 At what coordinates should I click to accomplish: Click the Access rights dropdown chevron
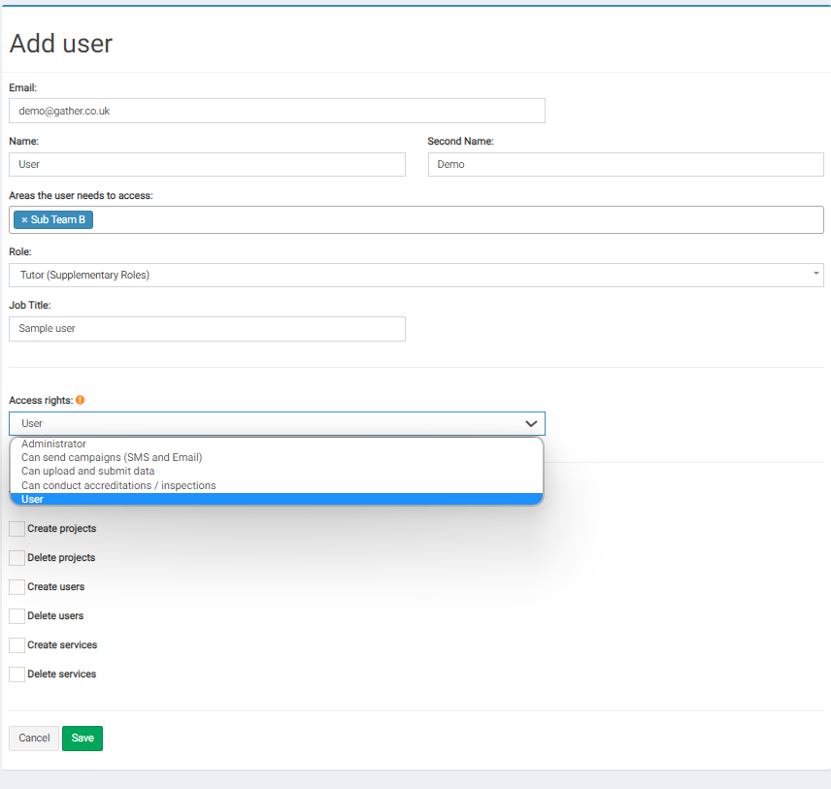coord(531,423)
